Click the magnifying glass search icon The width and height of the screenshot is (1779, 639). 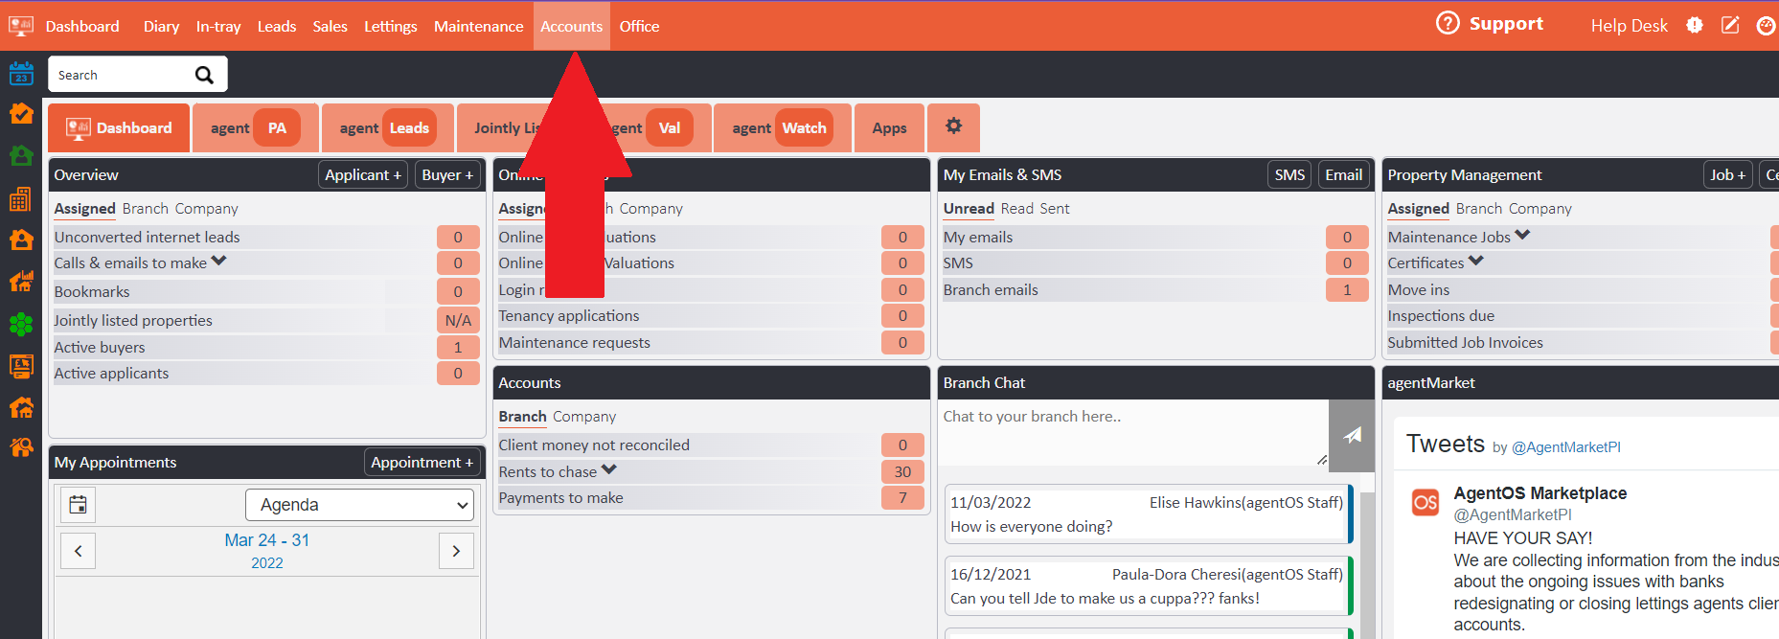coord(204,75)
